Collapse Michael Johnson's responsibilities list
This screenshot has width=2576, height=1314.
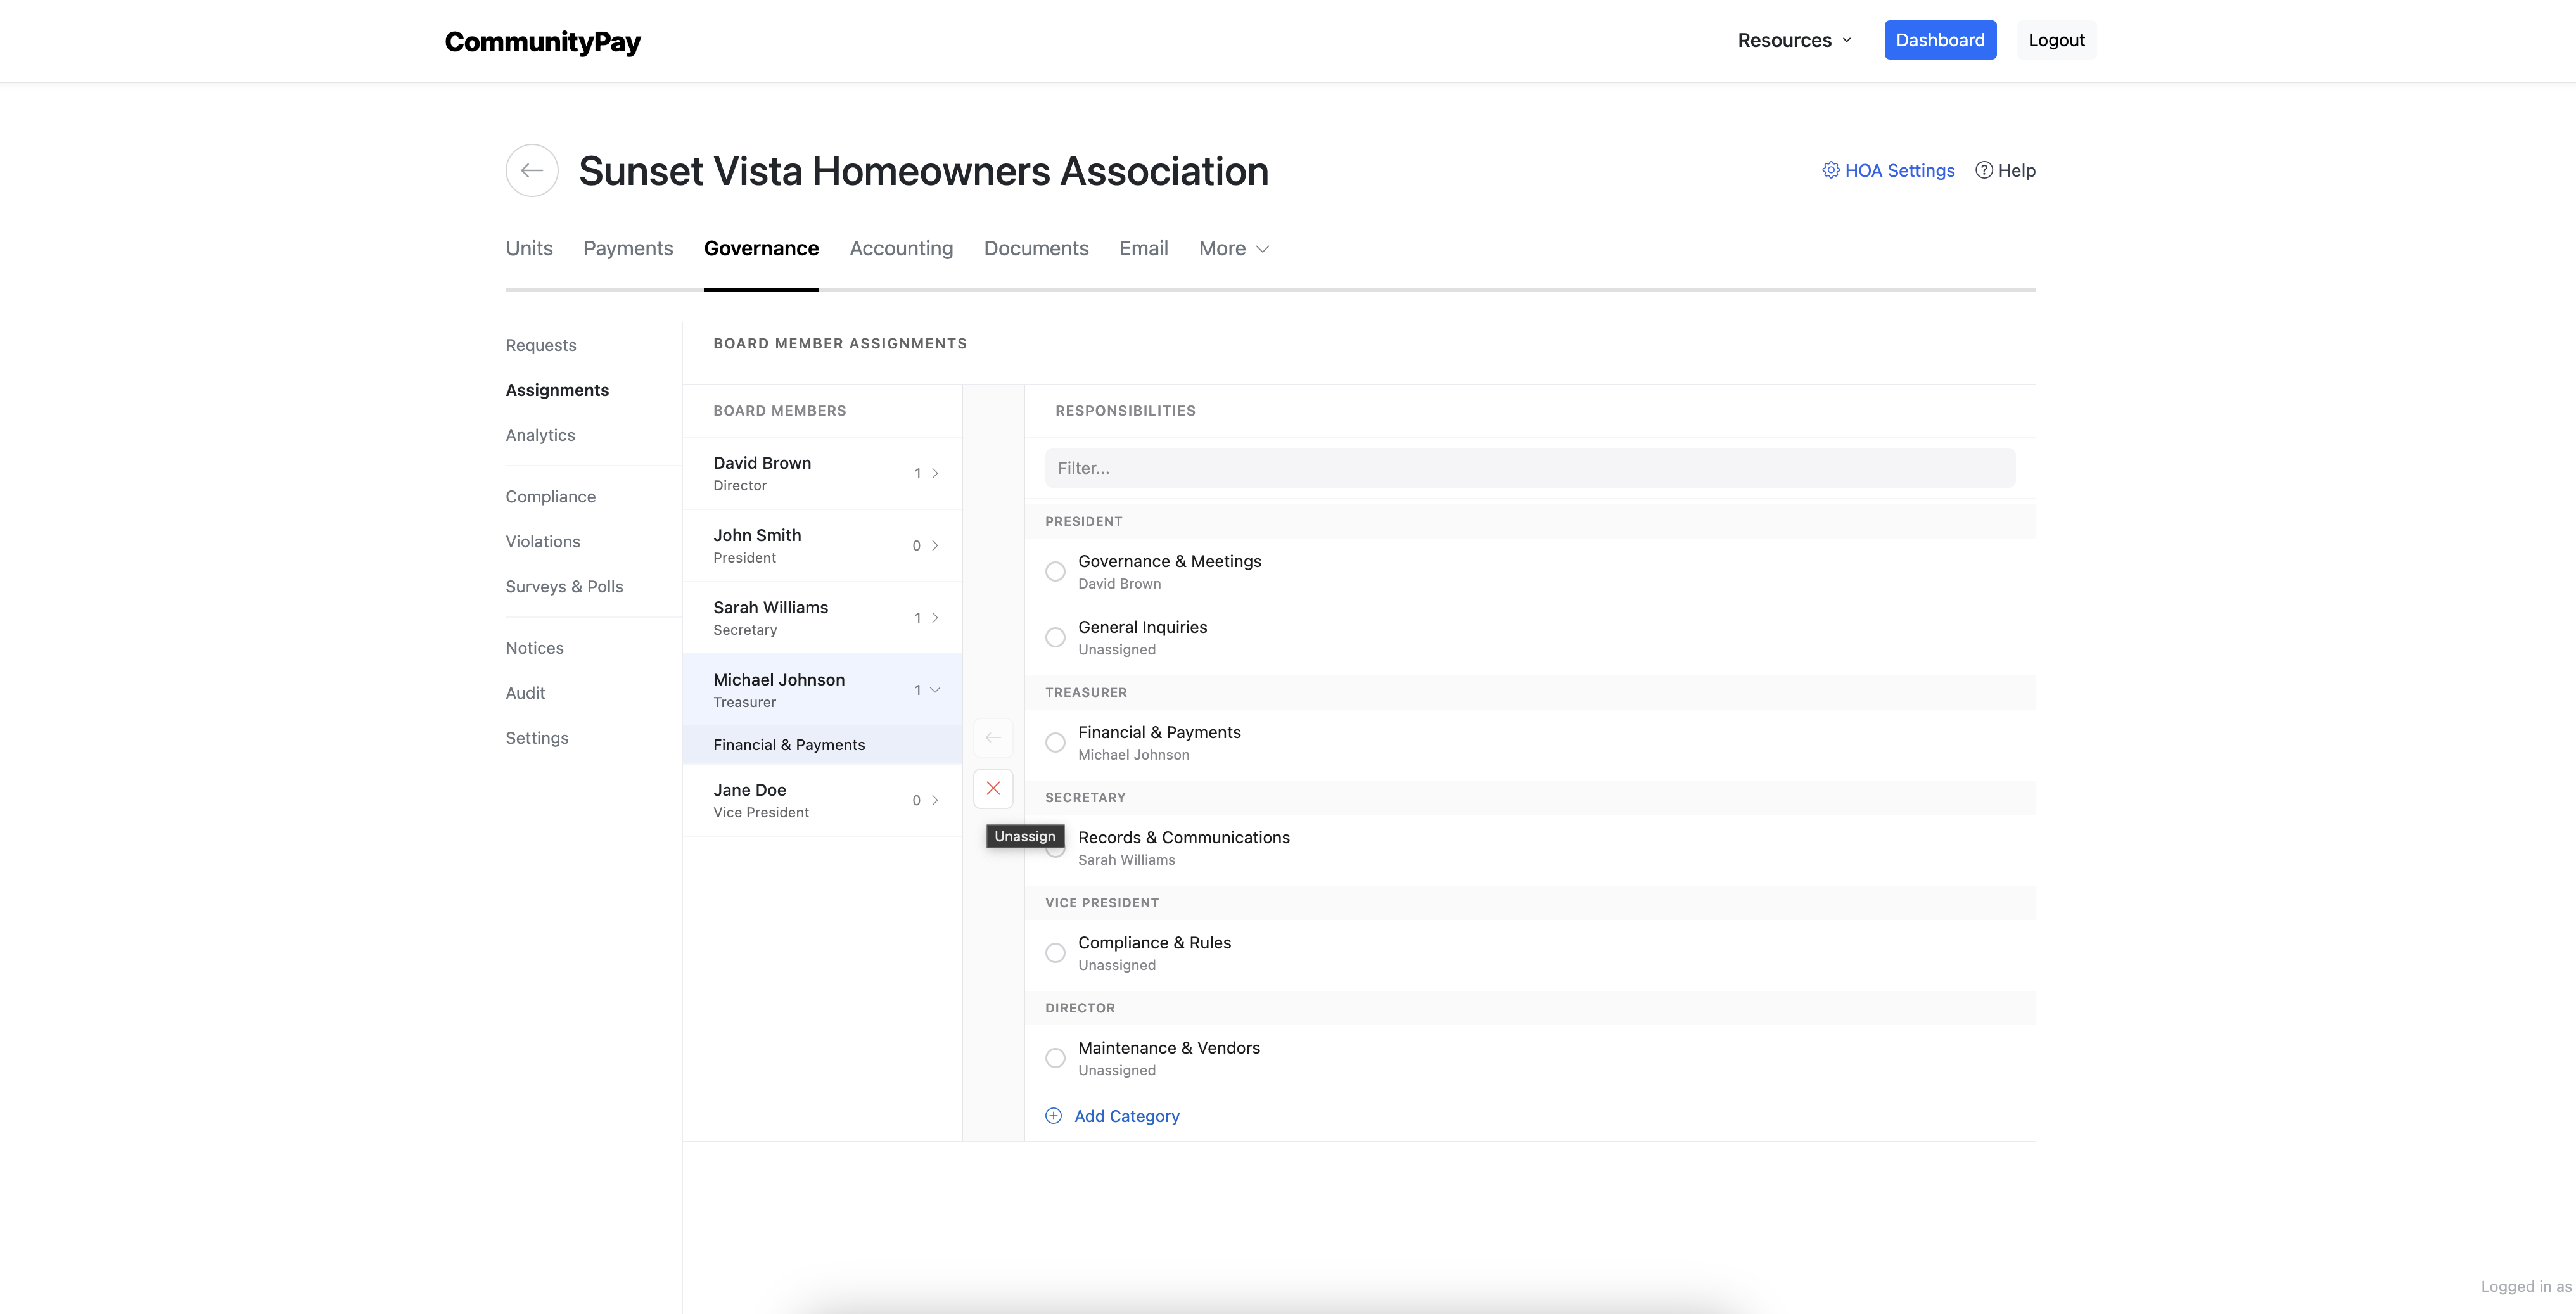(x=936, y=689)
